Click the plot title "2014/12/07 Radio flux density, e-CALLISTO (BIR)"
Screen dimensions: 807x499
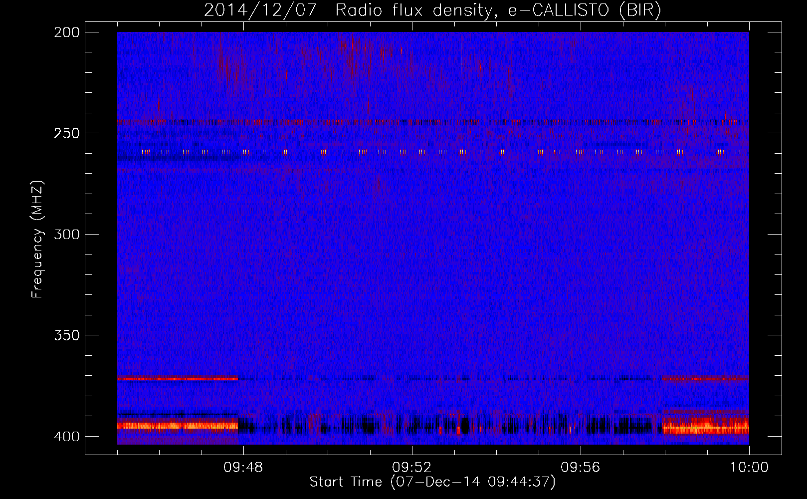[432, 10]
